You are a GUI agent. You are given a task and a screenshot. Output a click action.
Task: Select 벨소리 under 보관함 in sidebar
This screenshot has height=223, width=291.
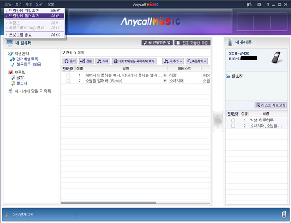point(22,83)
